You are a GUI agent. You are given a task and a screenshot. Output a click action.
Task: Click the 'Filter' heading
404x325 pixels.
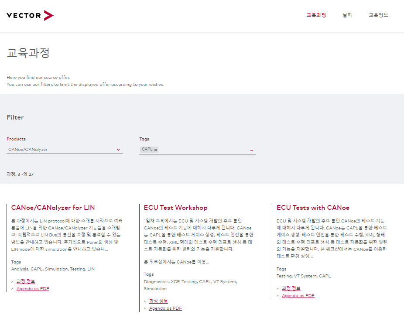coord(15,117)
